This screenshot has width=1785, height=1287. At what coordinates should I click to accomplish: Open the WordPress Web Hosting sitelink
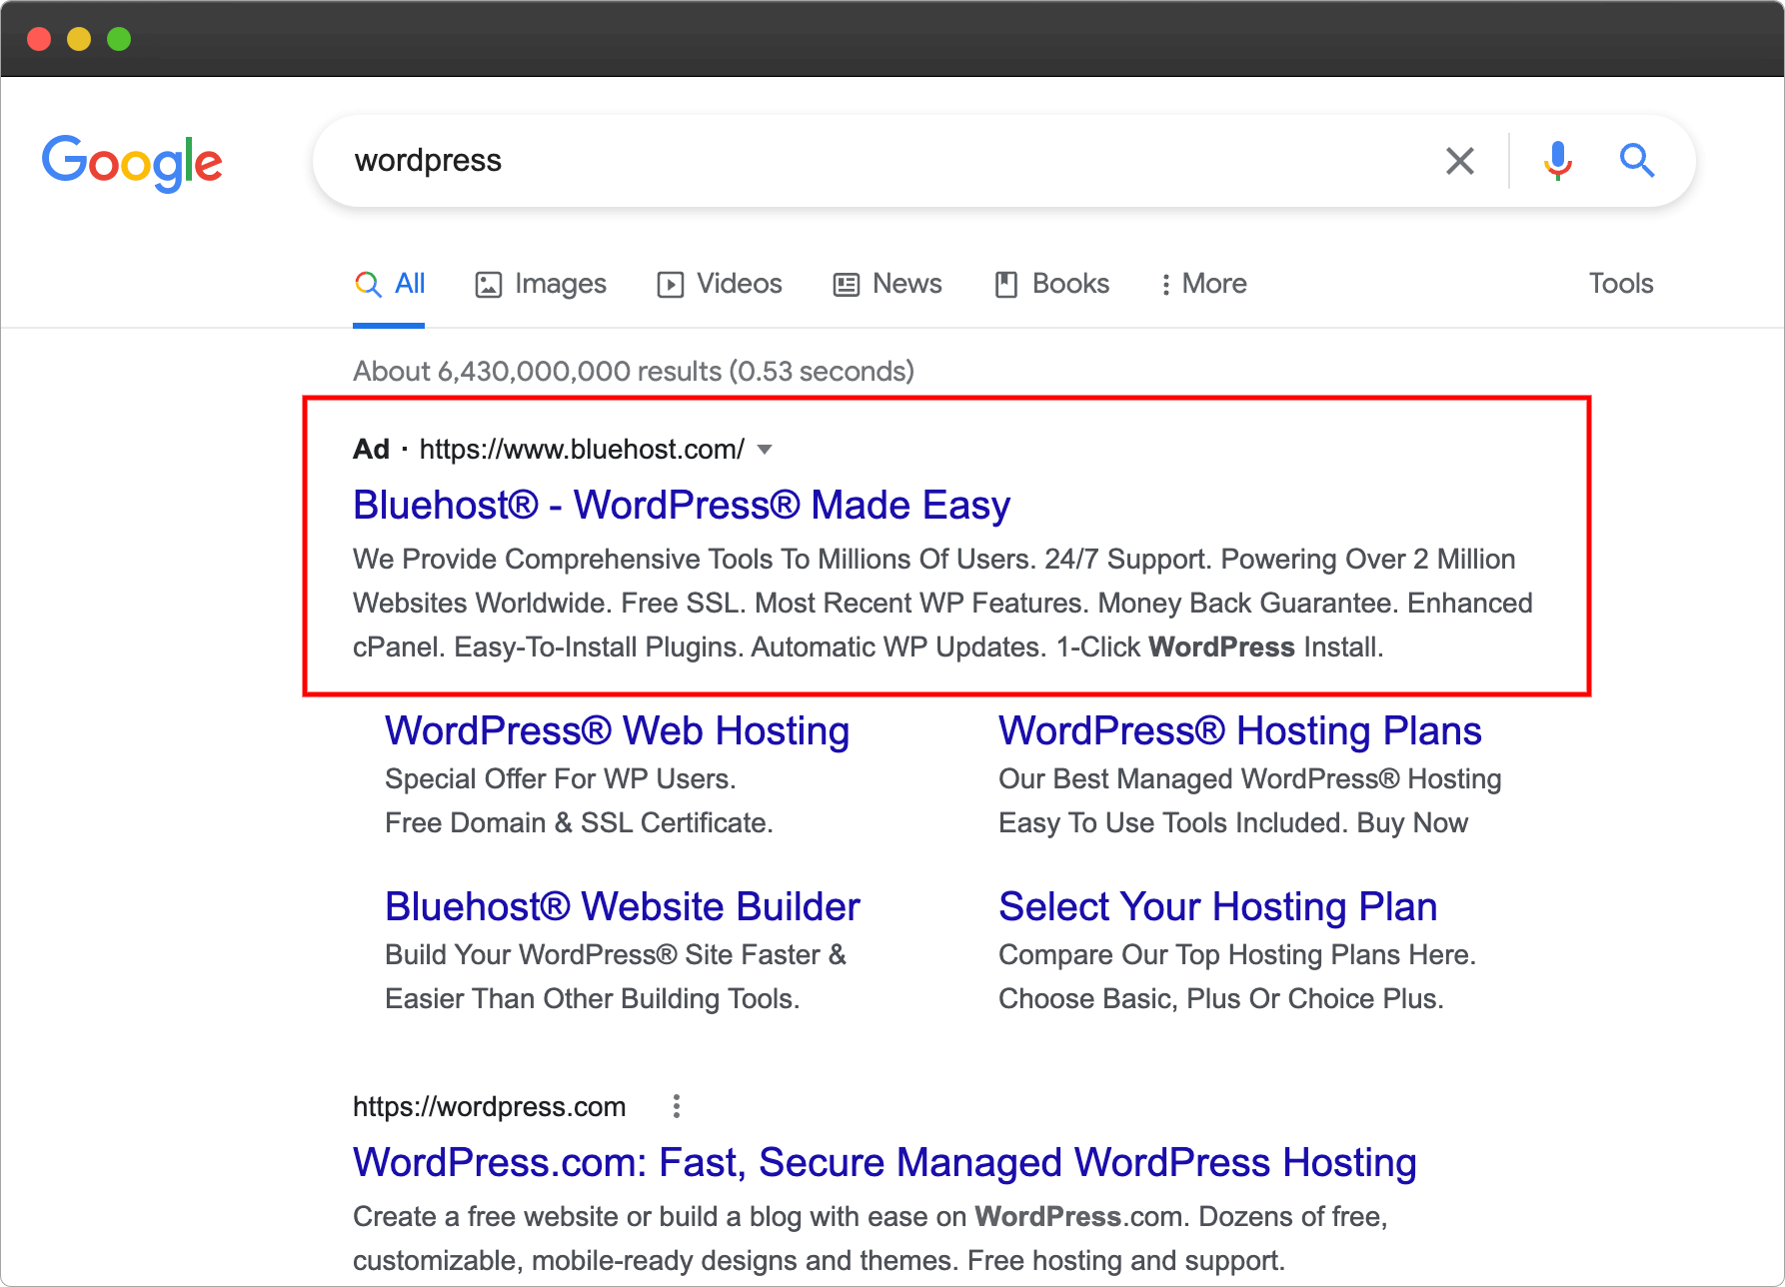click(618, 731)
